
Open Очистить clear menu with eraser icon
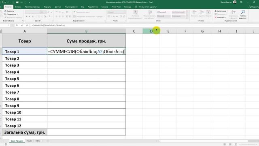click(220, 17)
